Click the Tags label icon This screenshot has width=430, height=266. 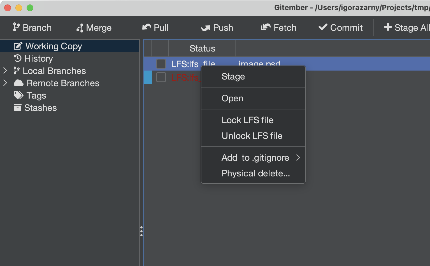(18, 95)
